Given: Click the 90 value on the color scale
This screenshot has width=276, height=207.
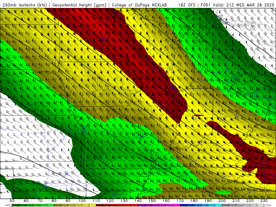Looking at the screenshot, I should [x=68, y=201].
